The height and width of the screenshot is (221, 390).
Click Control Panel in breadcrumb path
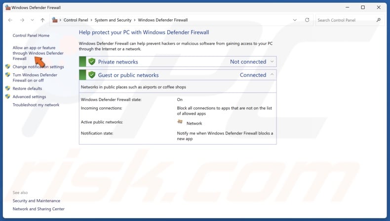click(76, 20)
